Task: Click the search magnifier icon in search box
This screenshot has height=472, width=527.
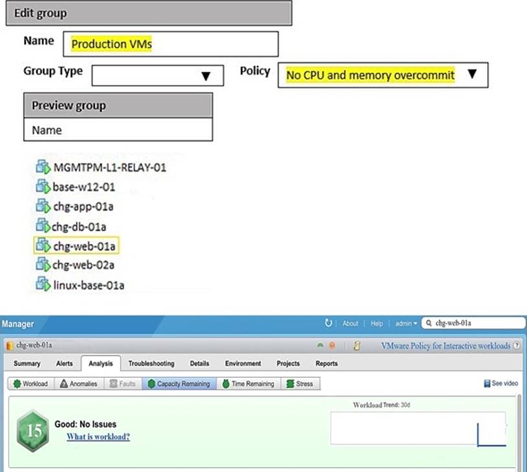Action: click(428, 323)
